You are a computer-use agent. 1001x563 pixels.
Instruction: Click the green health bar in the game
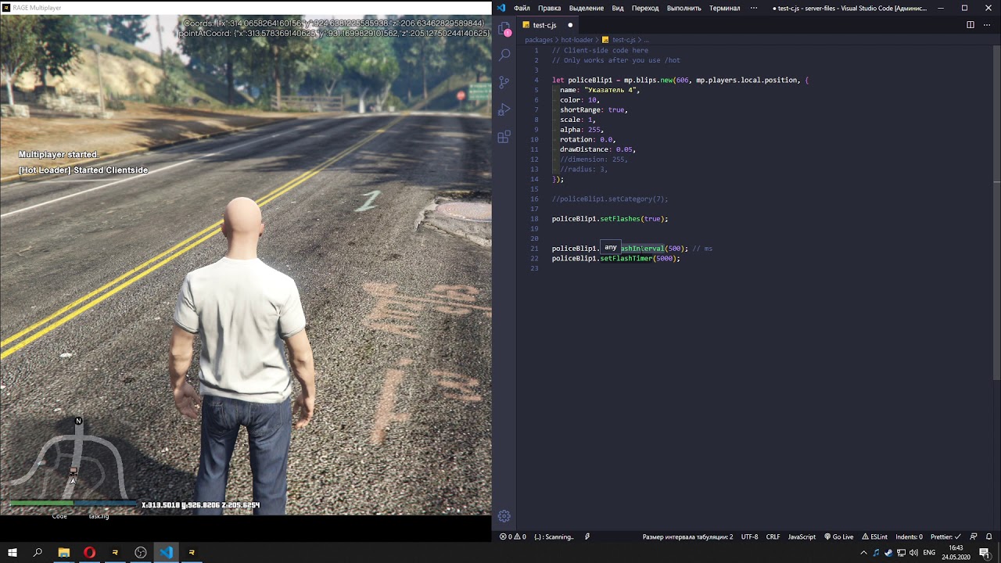[x=41, y=504]
